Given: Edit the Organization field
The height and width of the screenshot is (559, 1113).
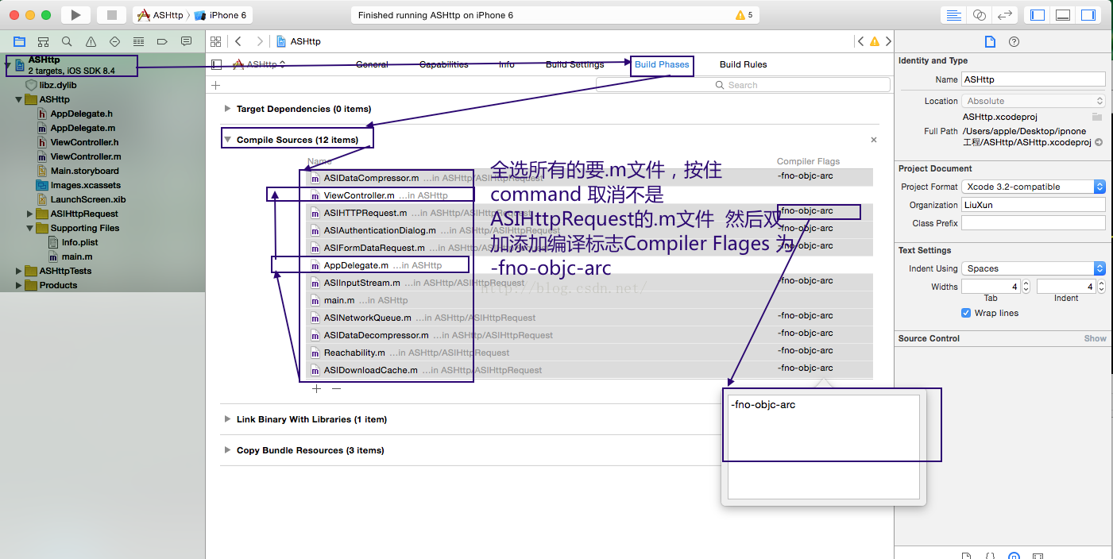Looking at the screenshot, I should point(1034,205).
